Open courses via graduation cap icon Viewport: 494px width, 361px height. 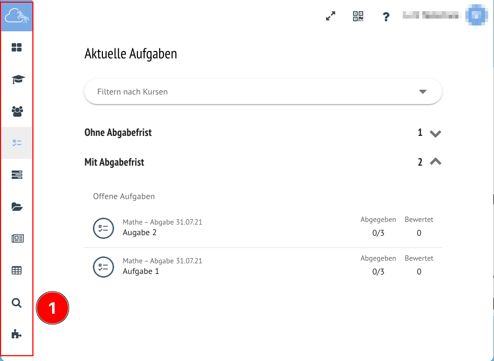17,80
